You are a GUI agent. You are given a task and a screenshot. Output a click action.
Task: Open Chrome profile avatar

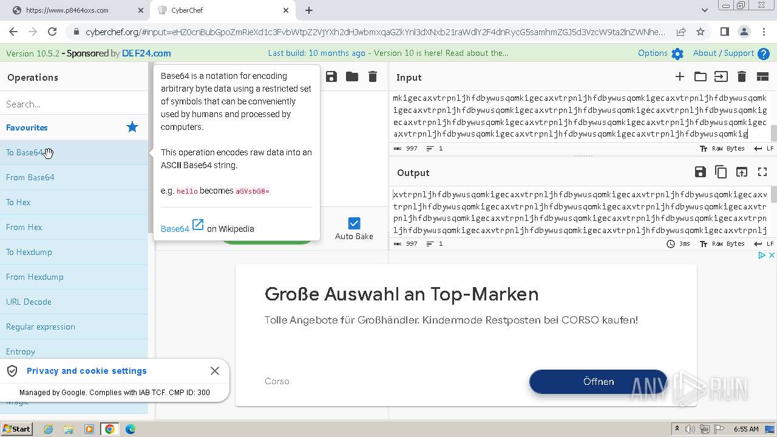click(x=744, y=32)
